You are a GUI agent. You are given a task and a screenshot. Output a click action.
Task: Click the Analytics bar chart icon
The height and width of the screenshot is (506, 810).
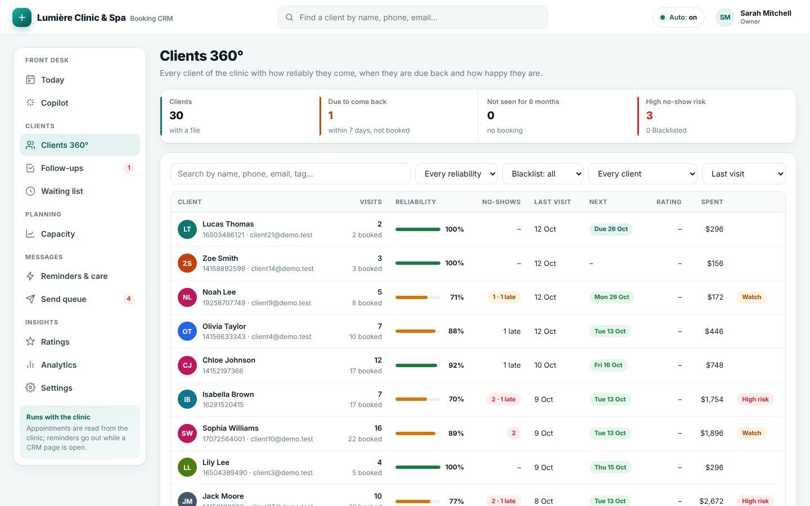[30, 365]
